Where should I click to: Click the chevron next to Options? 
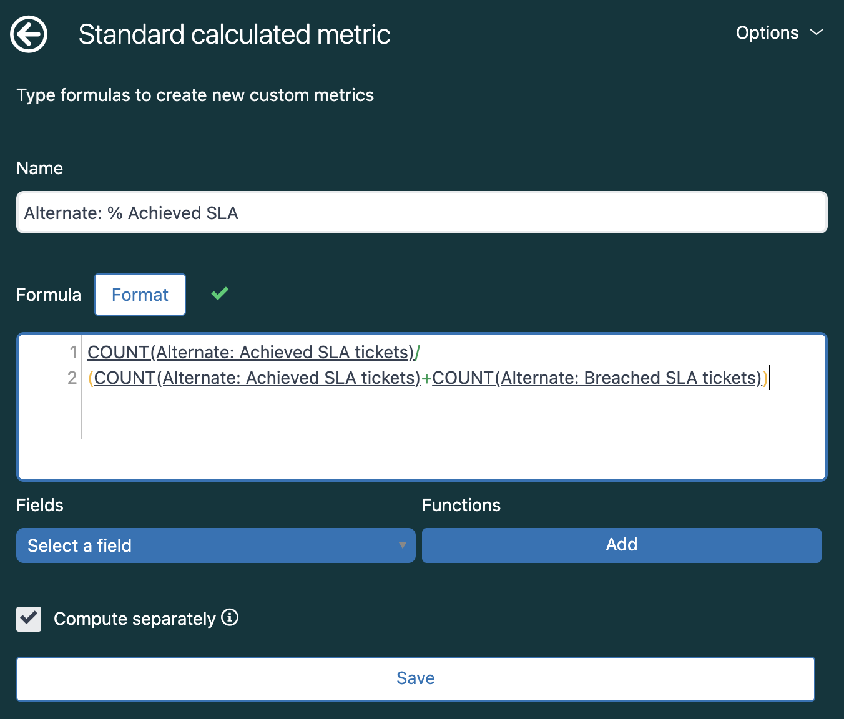817,32
